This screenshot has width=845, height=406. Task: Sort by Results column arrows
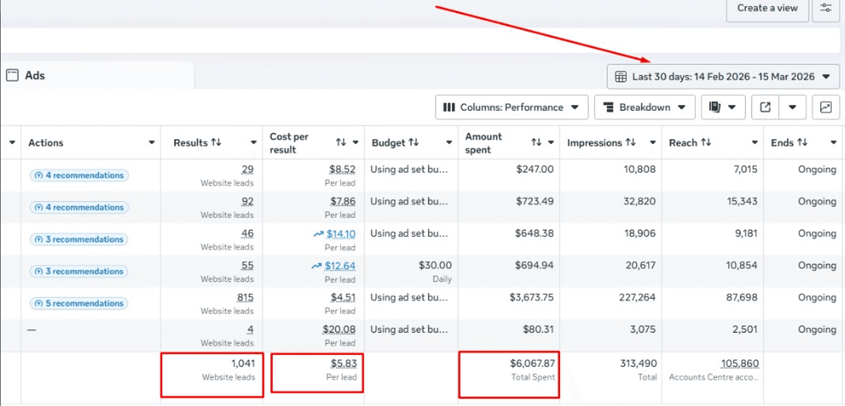[216, 143]
